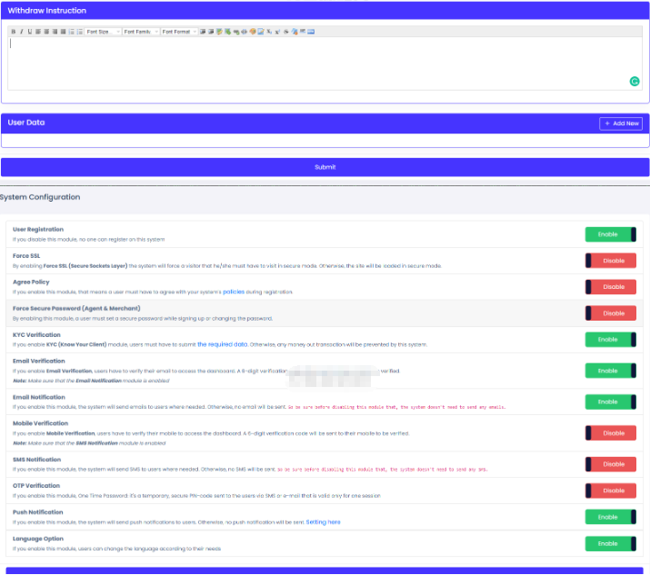Enable the OTP Verification module toggle
Viewport: 650px width, 575px height.
tap(610, 491)
